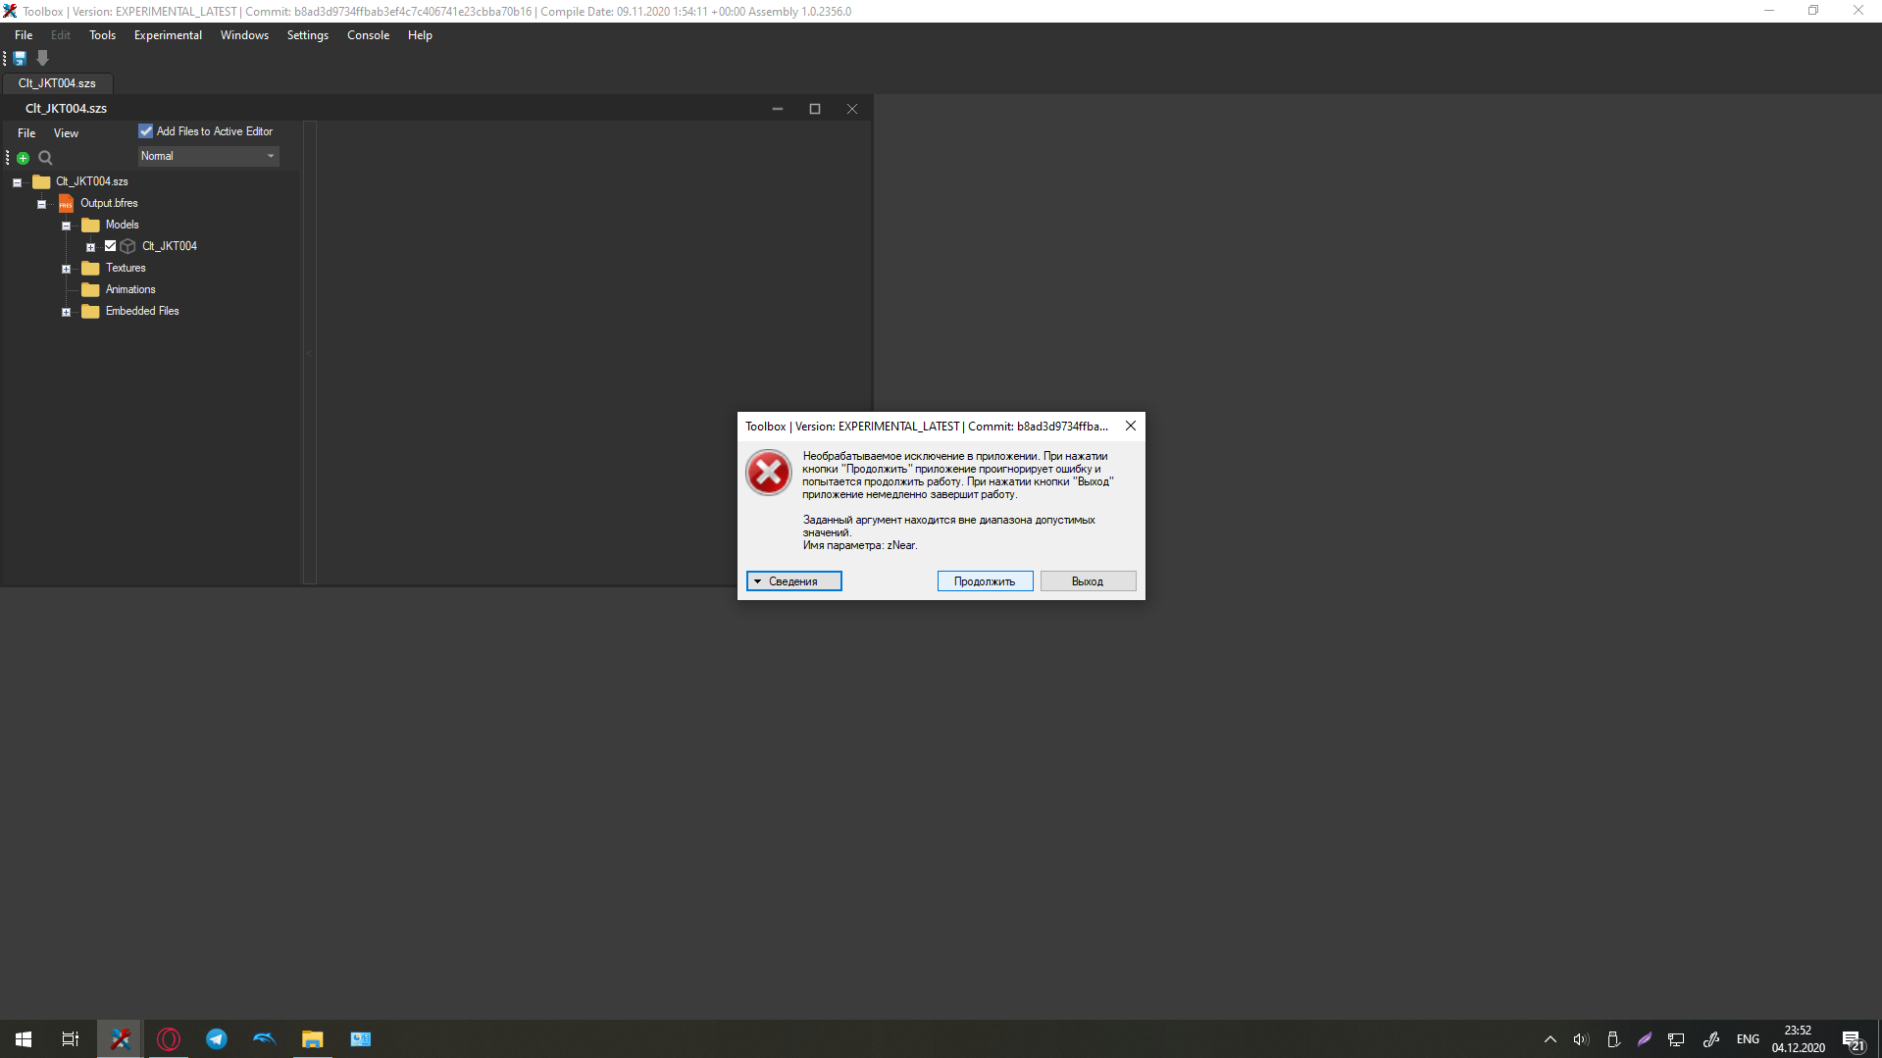
Task: Open the Experimental menu
Action: click(x=168, y=34)
